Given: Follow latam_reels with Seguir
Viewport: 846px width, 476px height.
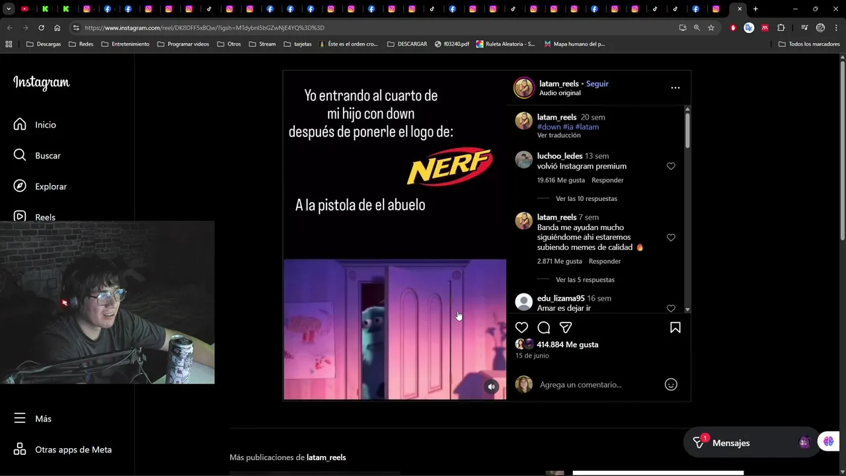Looking at the screenshot, I should tap(597, 83).
